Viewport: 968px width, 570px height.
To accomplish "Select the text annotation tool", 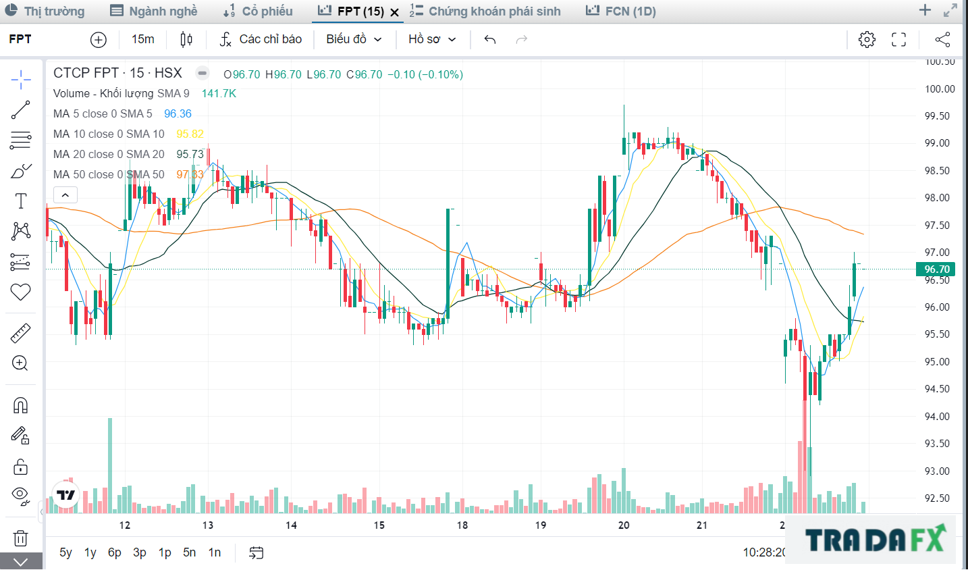I will tap(21, 201).
